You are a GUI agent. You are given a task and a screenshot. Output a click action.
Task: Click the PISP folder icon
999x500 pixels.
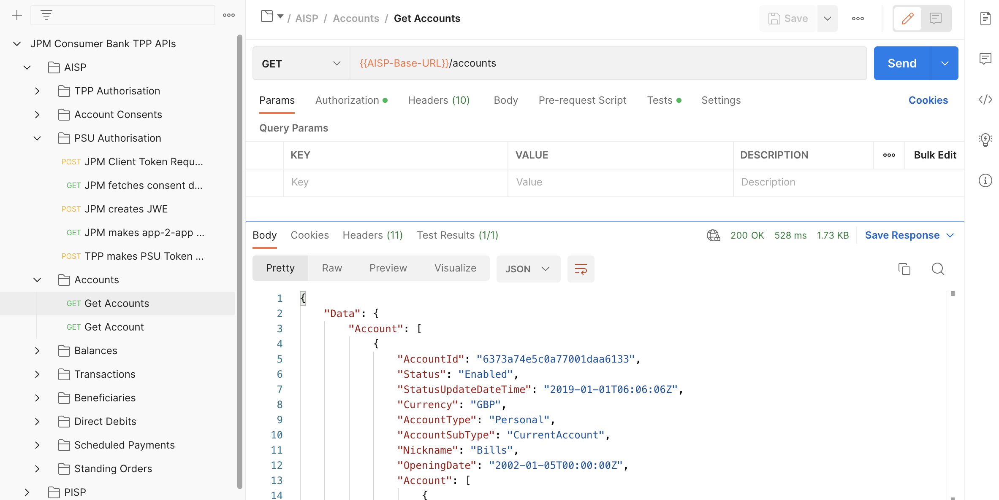tap(54, 492)
